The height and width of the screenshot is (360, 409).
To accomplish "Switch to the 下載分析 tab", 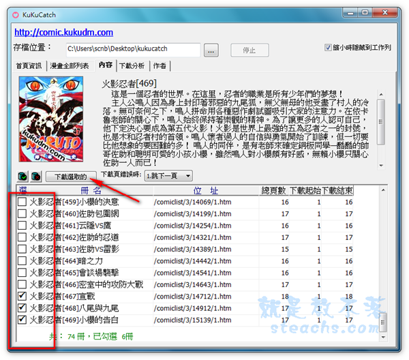I will [132, 65].
